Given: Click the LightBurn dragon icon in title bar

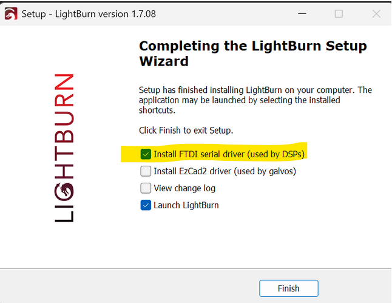Looking at the screenshot, I should tap(11, 14).
